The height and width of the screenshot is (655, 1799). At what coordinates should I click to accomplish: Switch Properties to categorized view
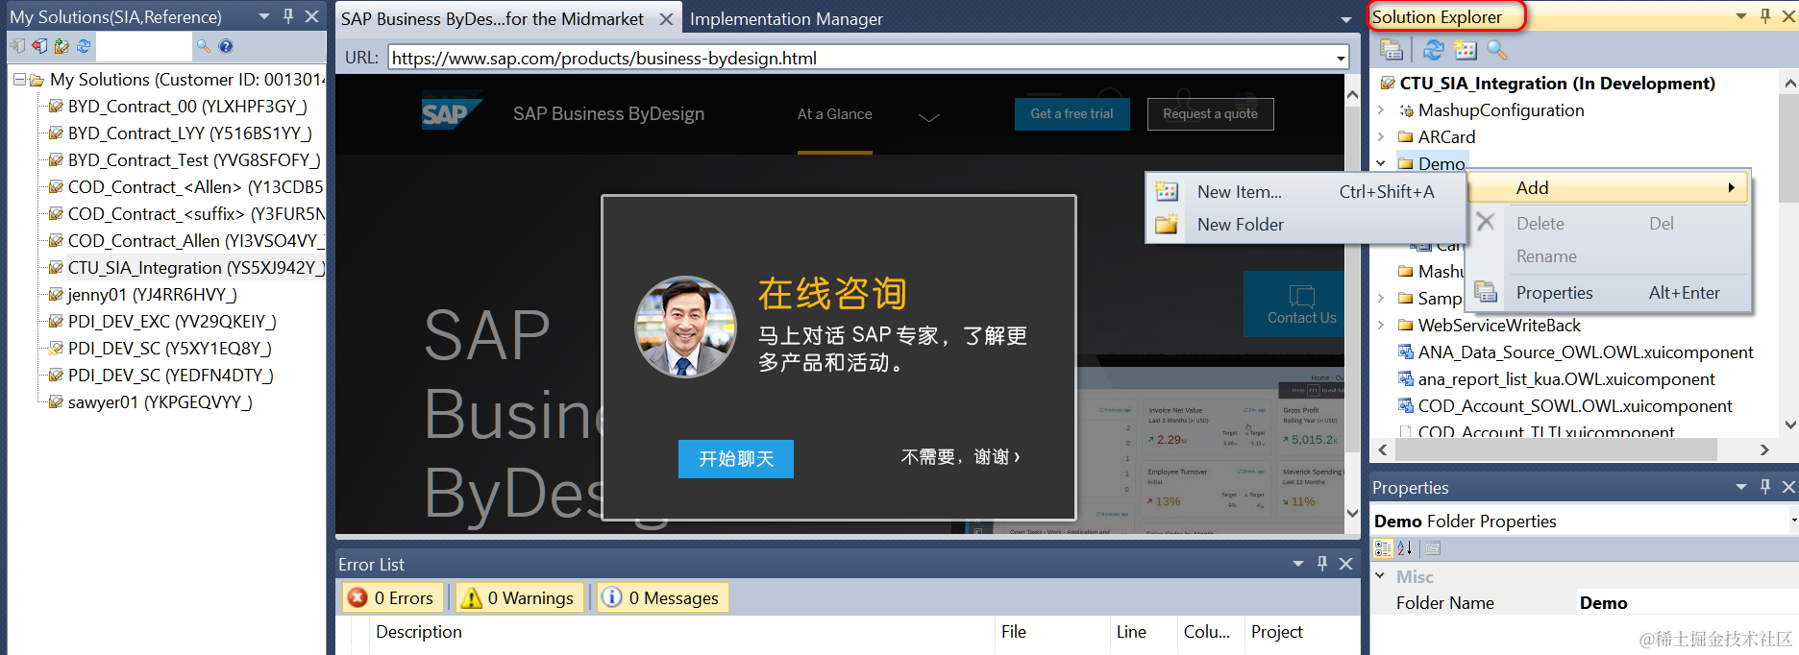[1383, 548]
